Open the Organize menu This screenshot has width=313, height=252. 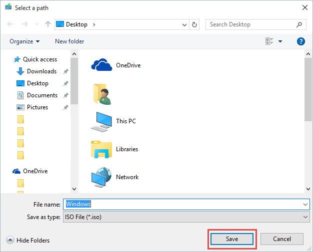(24, 41)
